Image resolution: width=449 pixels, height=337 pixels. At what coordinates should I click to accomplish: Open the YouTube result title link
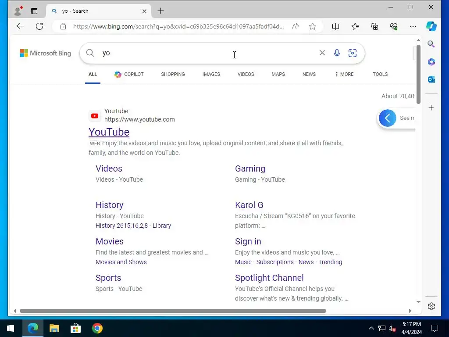pos(109,132)
